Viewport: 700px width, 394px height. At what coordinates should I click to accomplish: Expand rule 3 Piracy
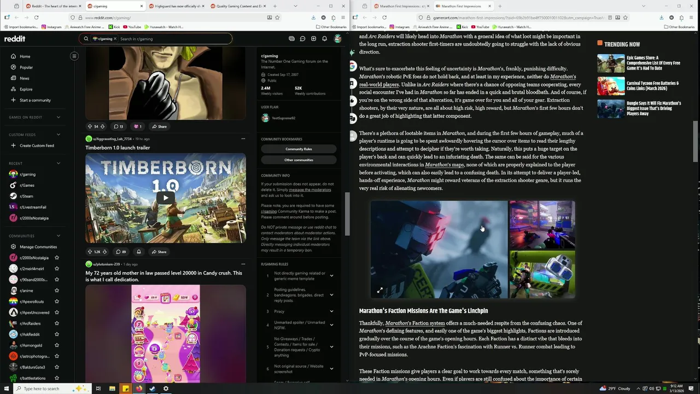tap(331, 311)
